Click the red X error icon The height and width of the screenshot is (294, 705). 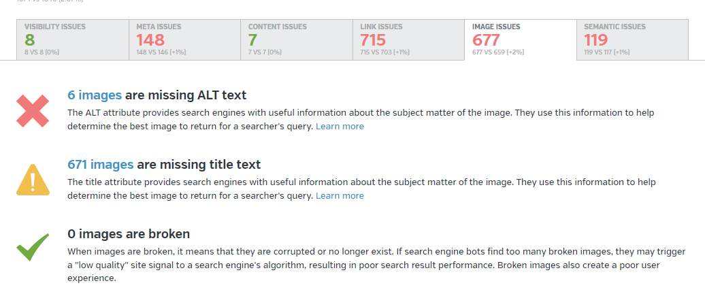[x=33, y=111]
